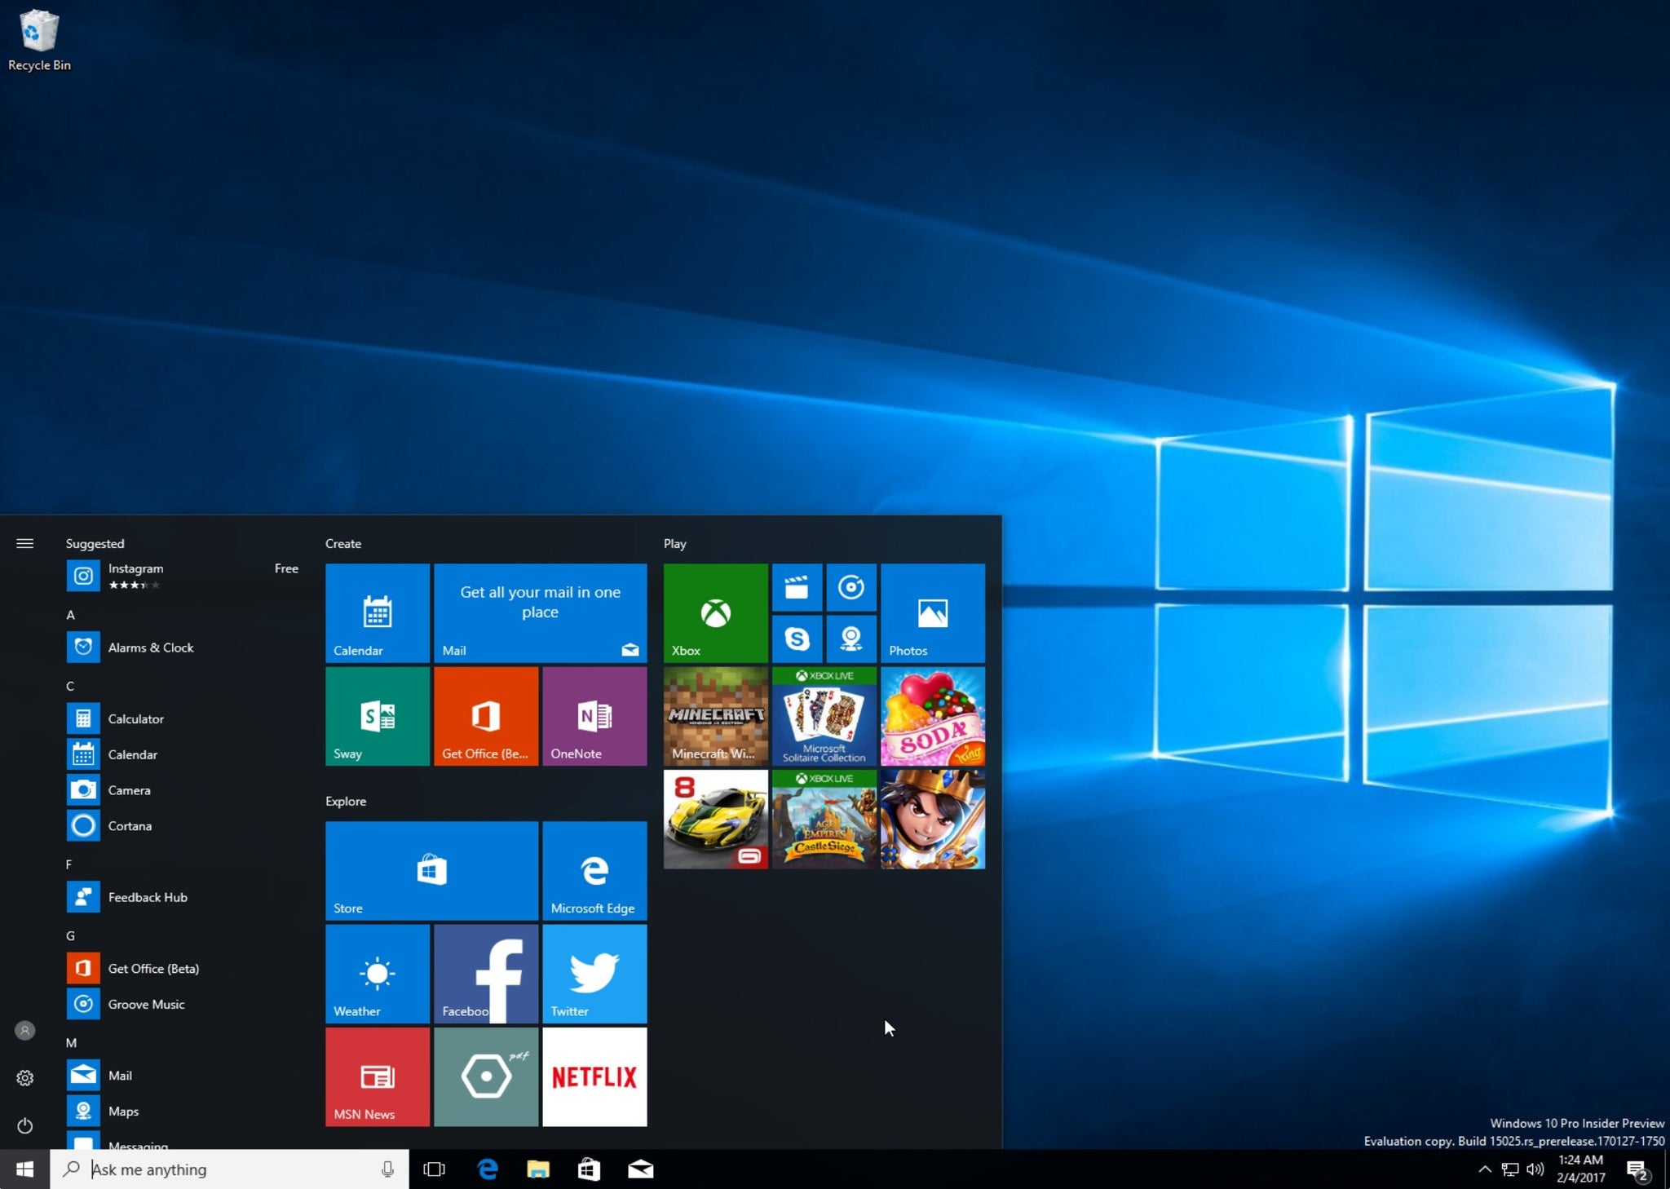Screen dimensions: 1670x1189
Task: Launch the Twitter tile
Action: [594, 974]
